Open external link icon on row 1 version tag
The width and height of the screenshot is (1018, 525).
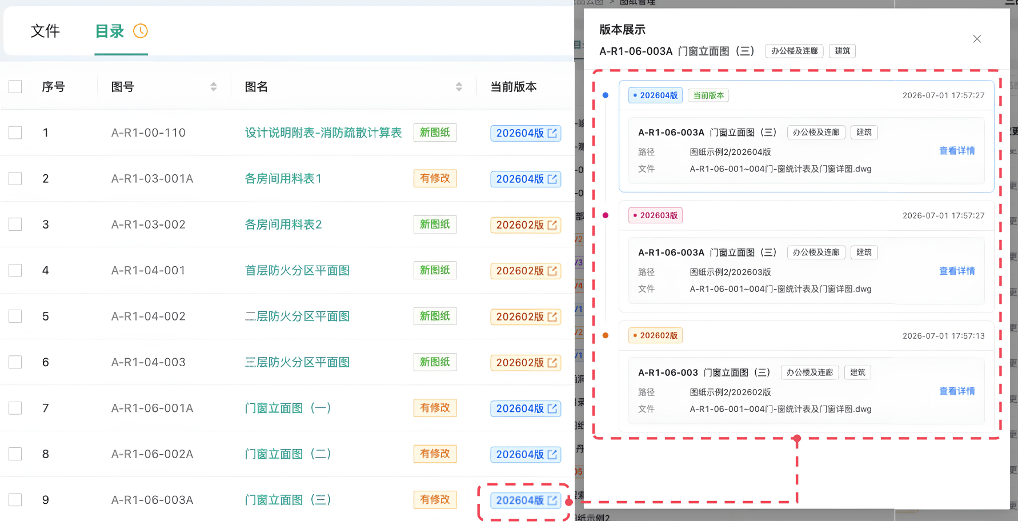(x=552, y=133)
